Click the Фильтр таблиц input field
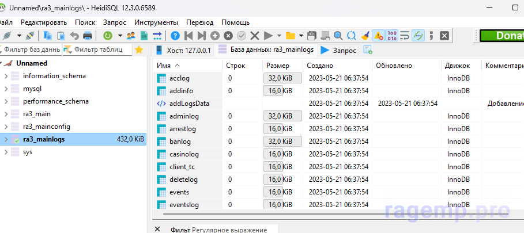The height and width of the screenshot is (233, 524). point(97,50)
